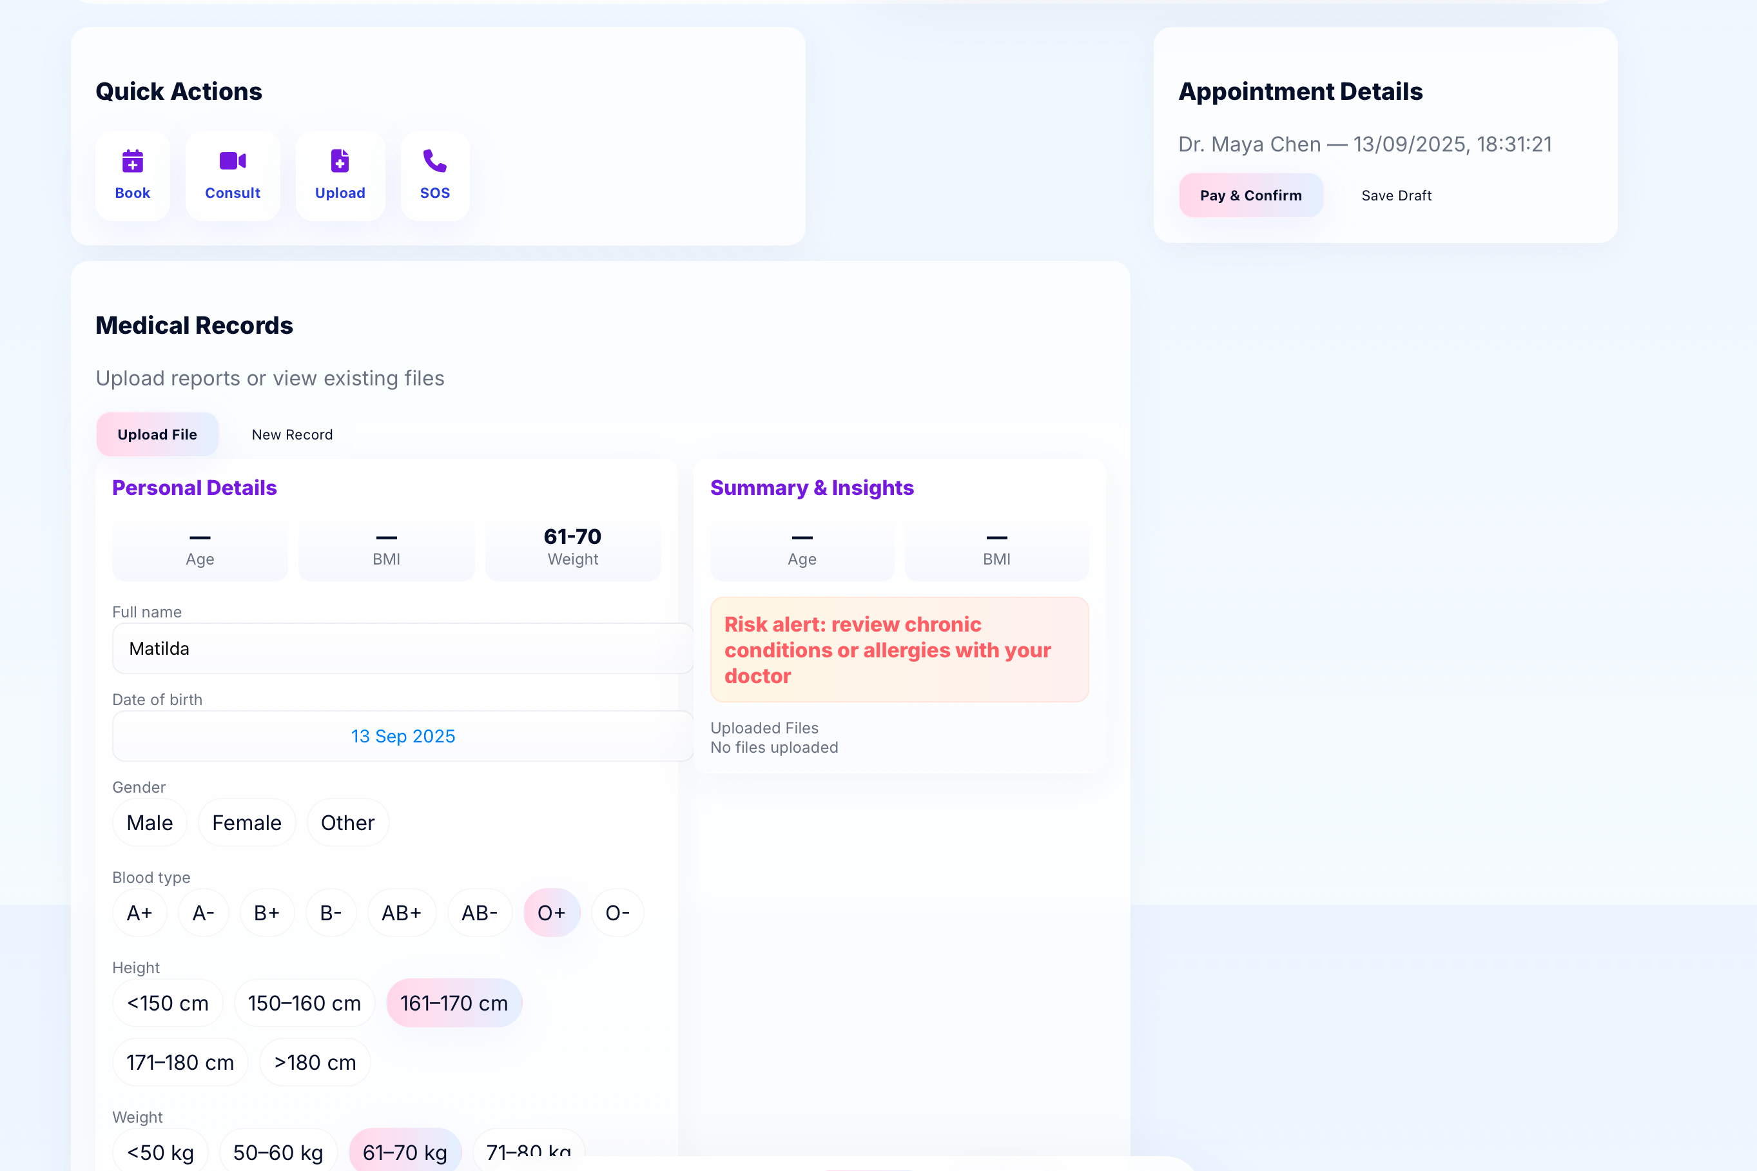
Task: Save the appointment as draft
Action: 1395,195
